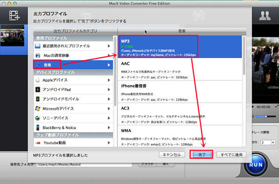
Task: Select the WMA audio profile
Action: [179, 136]
